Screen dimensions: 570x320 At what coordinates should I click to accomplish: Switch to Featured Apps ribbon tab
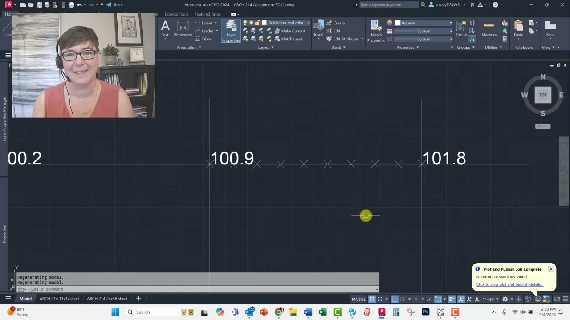208,14
